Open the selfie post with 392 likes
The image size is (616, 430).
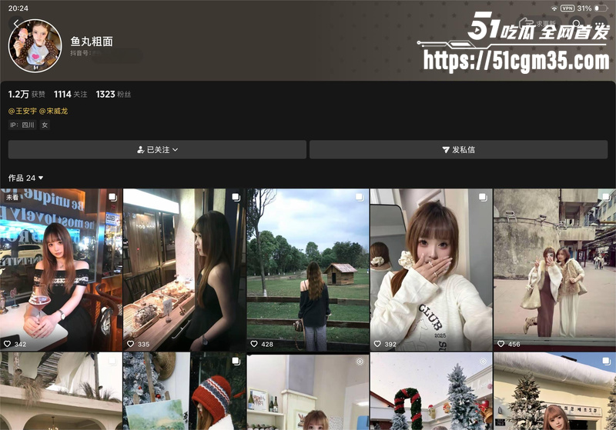tap(431, 269)
